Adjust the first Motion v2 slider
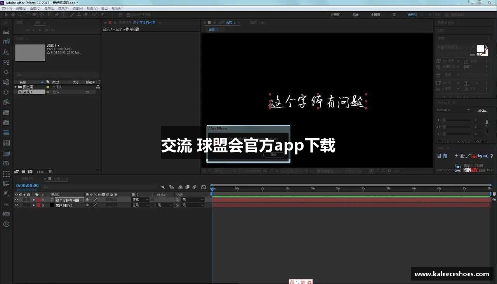 (457, 120)
